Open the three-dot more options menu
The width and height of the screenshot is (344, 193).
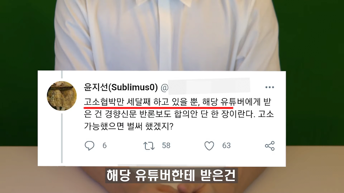pos(269,87)
